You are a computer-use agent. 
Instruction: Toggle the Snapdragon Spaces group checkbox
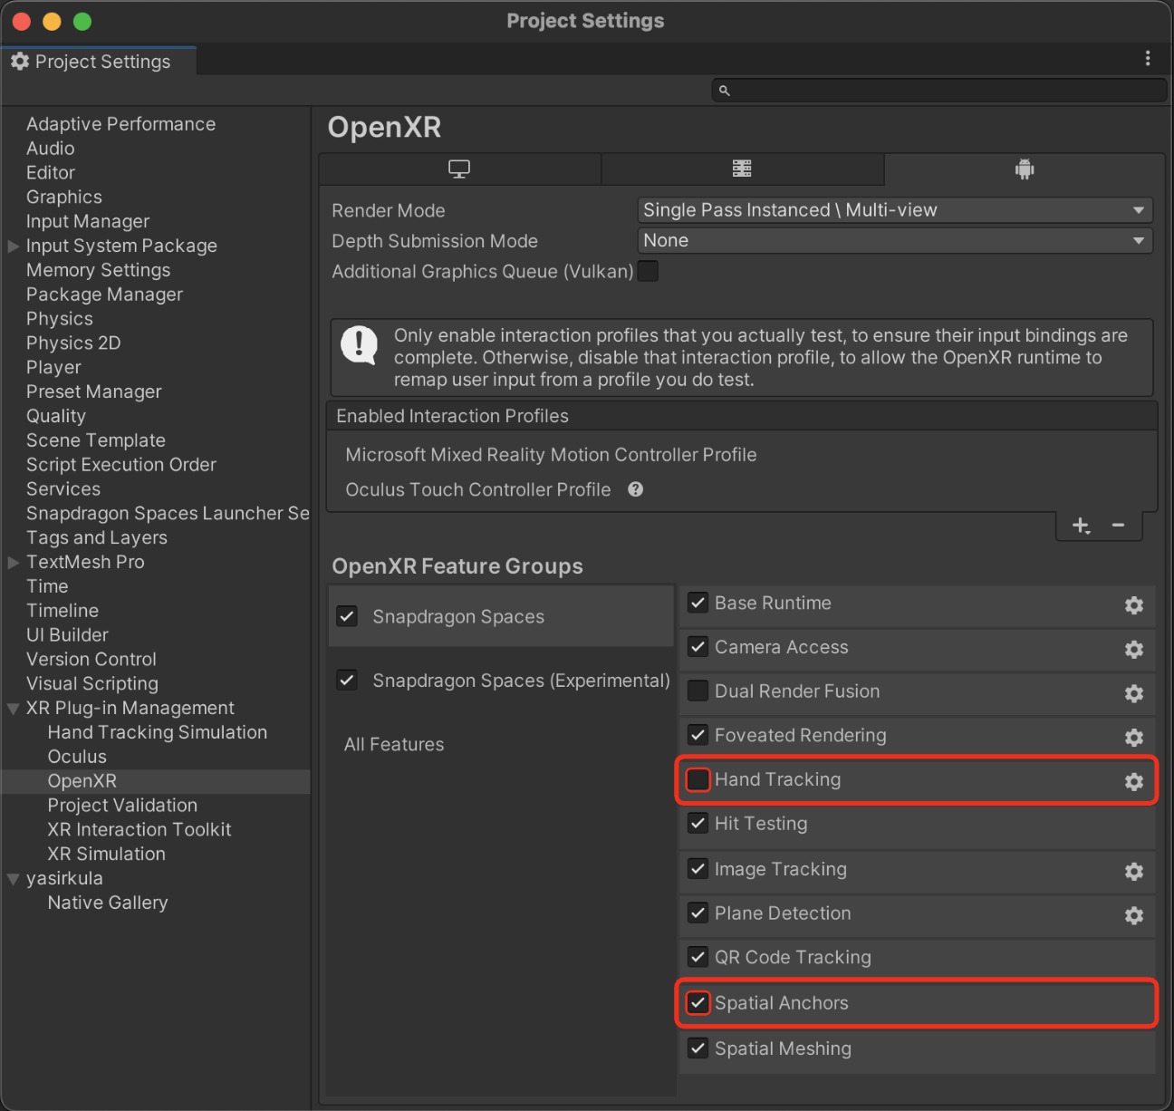(347, 616)
